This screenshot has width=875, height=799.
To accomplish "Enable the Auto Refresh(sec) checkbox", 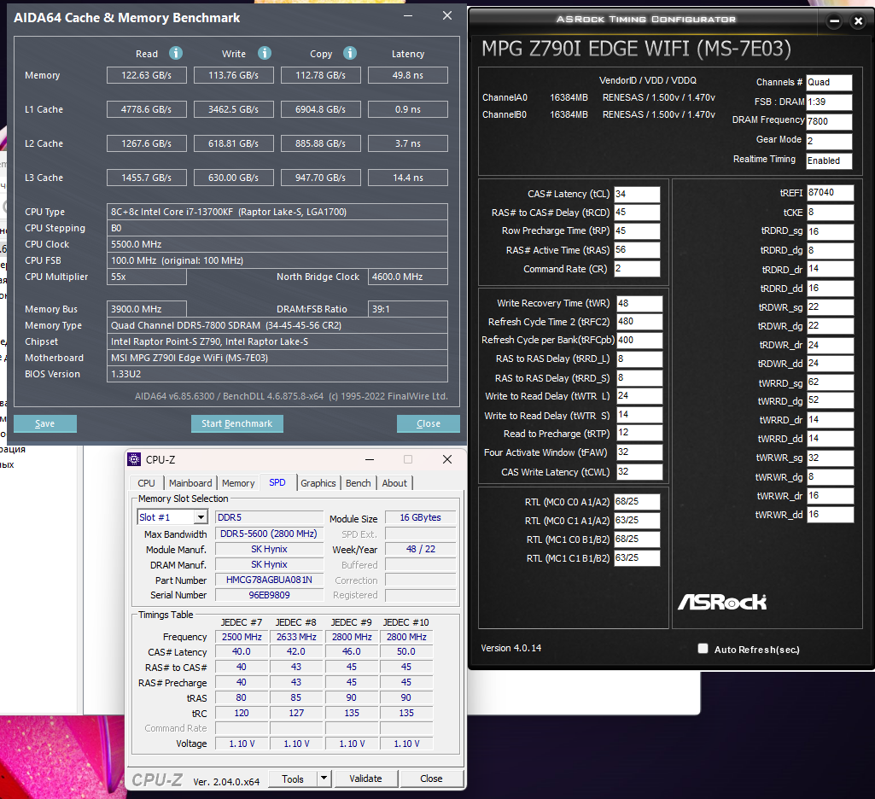I will pyautogui.click(x=703, y=649).
